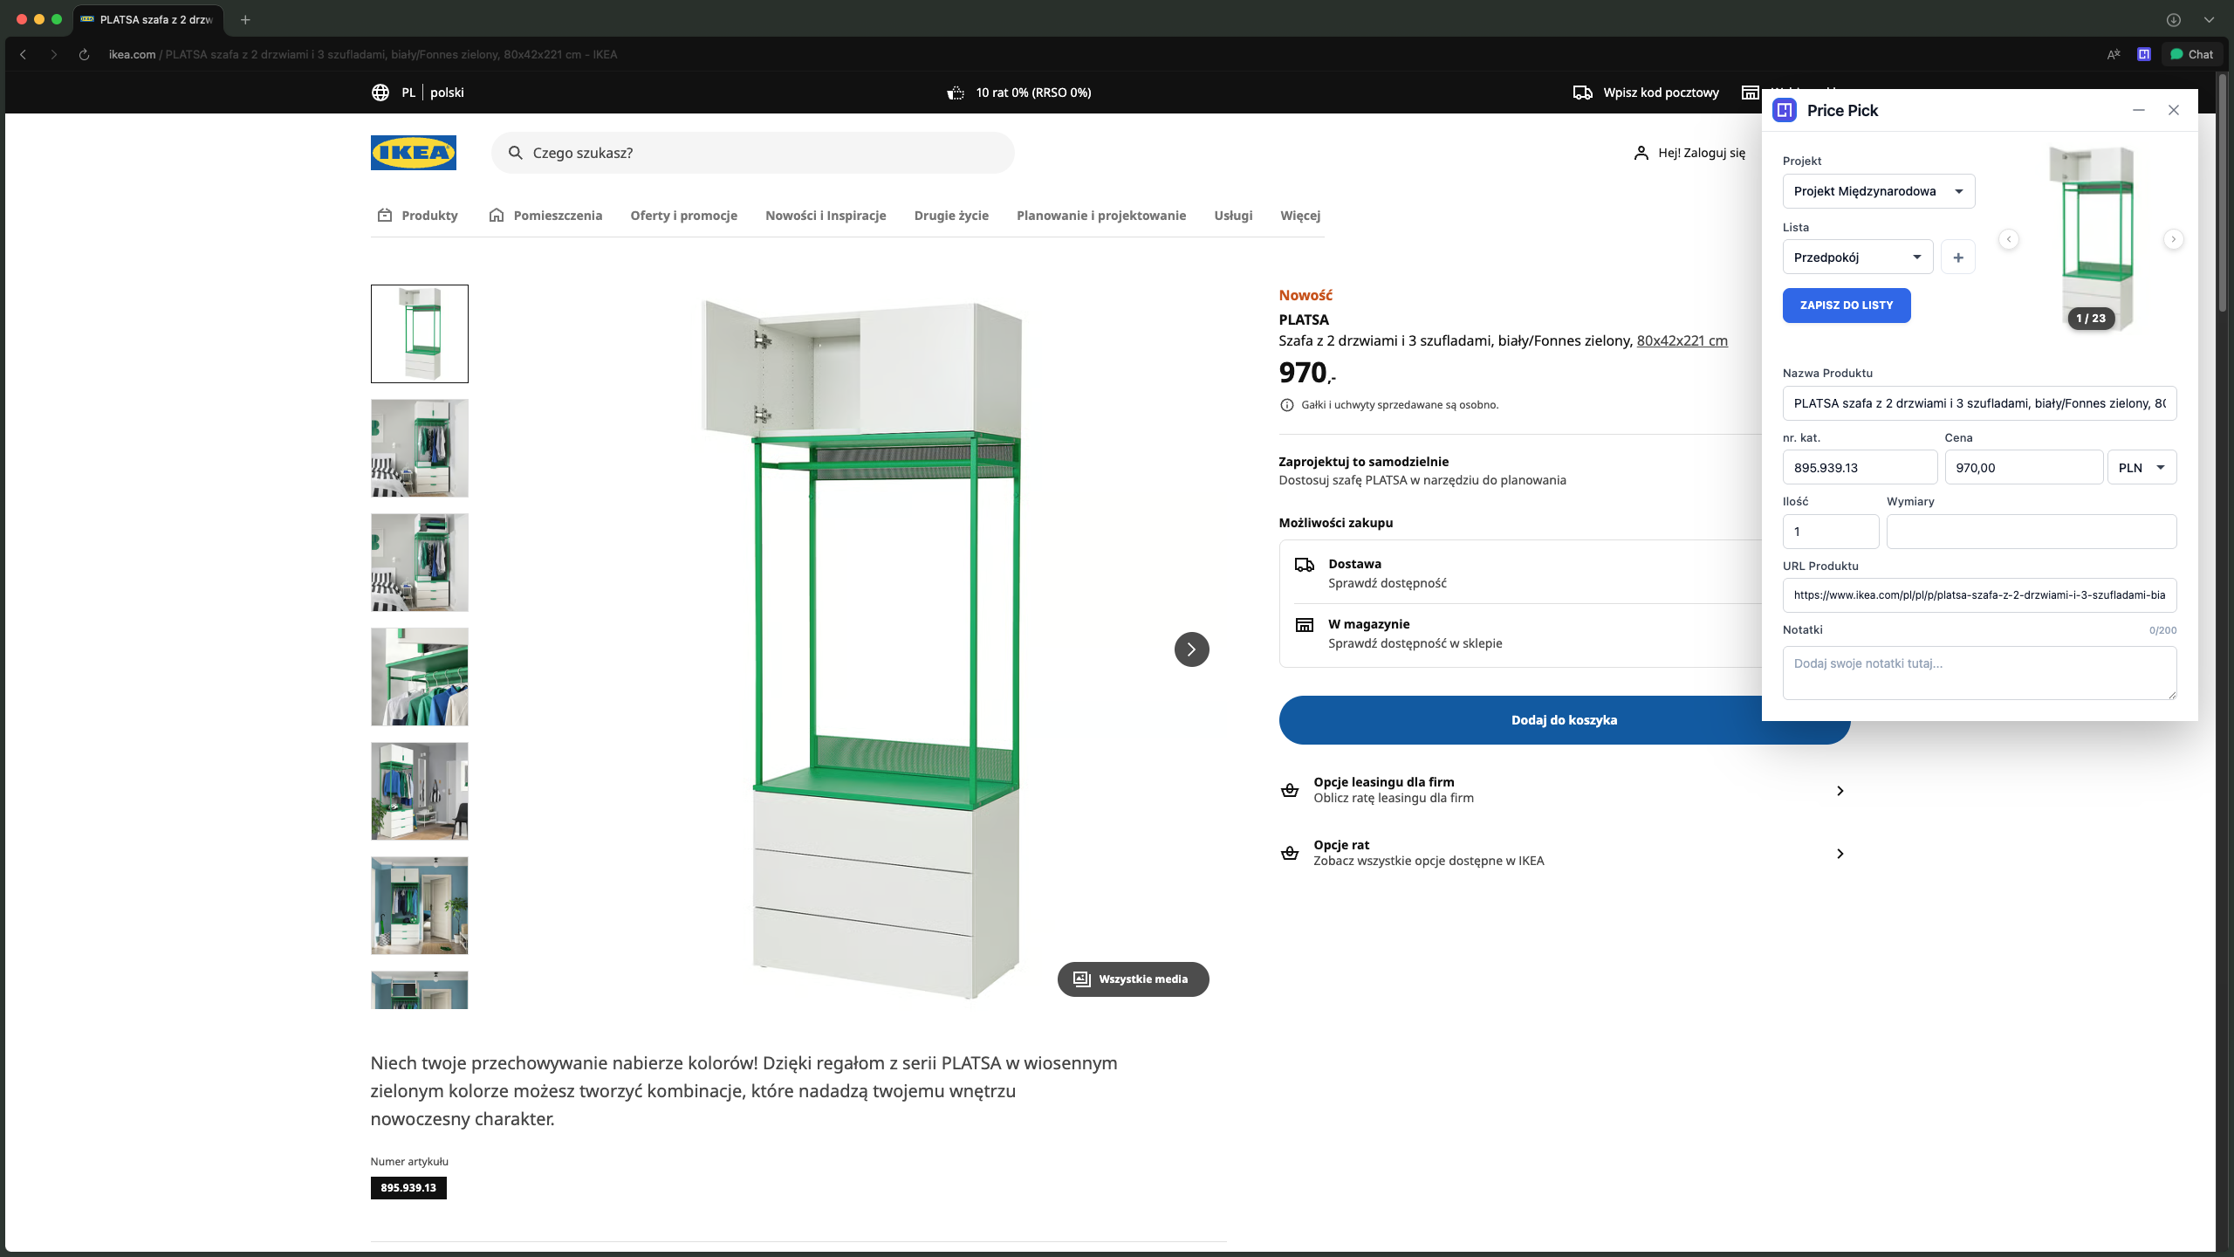Click the Price Pick logo icon
The image size is (2234, 1257).
point(1785,110)
